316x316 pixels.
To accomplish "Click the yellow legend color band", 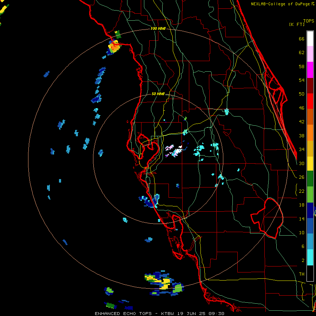I will (310, 164).
